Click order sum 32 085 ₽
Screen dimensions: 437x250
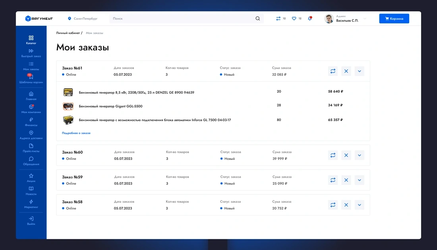[x=279, y=74]
